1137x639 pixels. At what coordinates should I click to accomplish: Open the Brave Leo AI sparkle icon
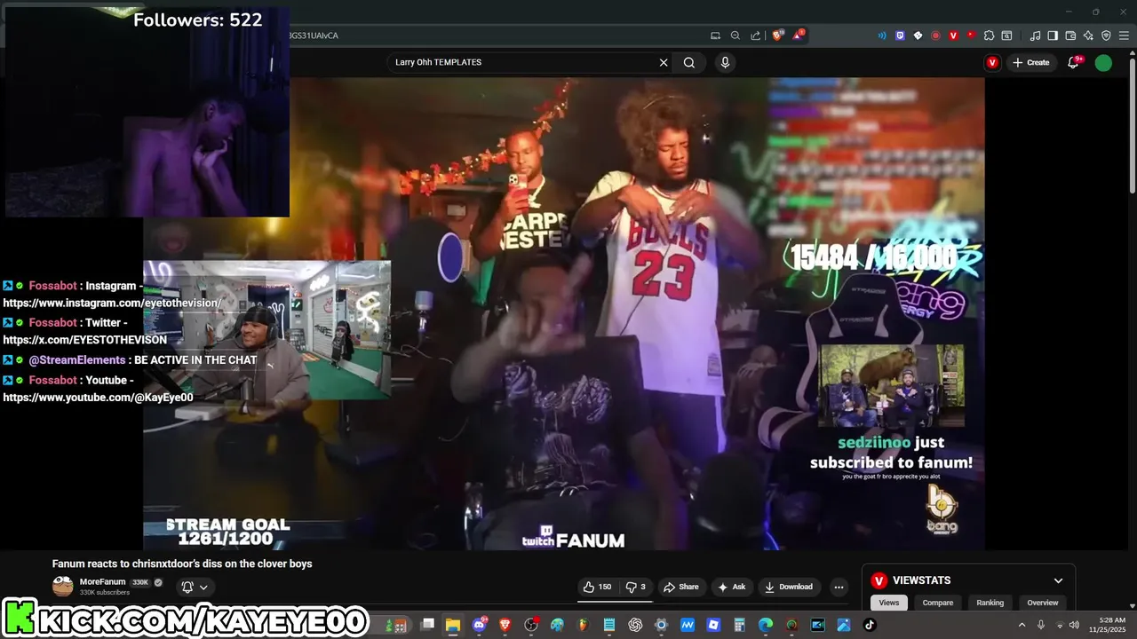[1087, 35]
